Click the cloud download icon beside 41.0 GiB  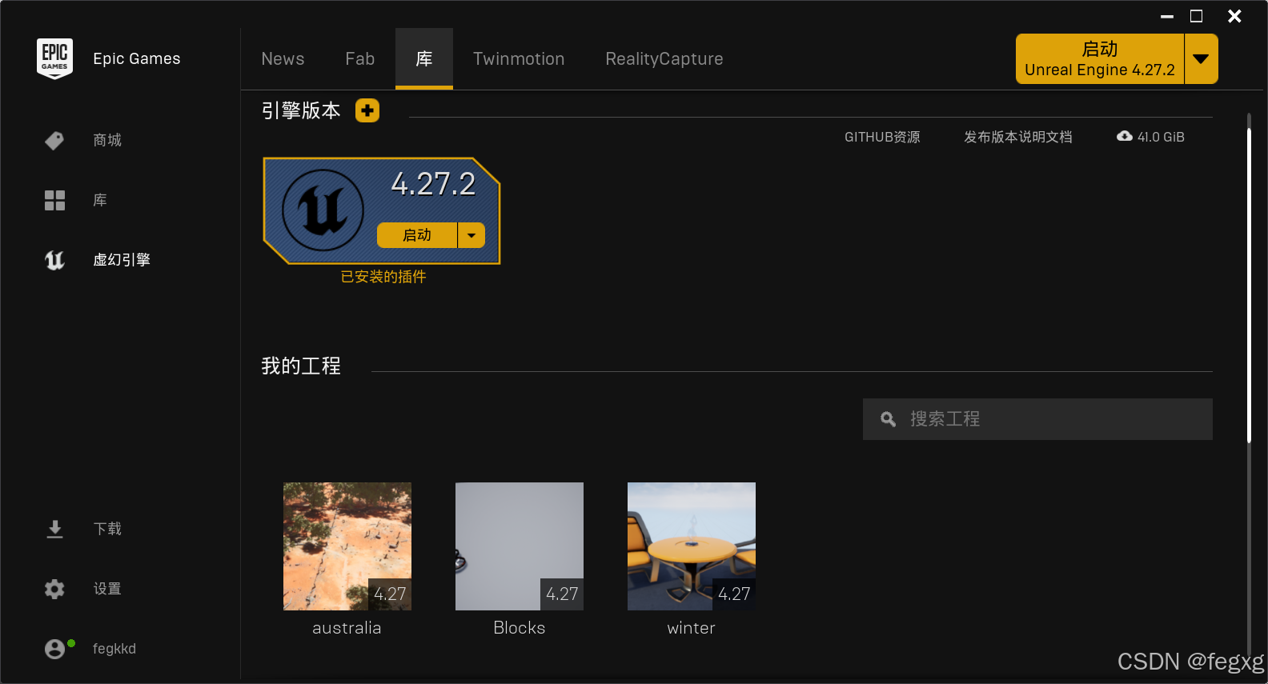(1125, 136)
